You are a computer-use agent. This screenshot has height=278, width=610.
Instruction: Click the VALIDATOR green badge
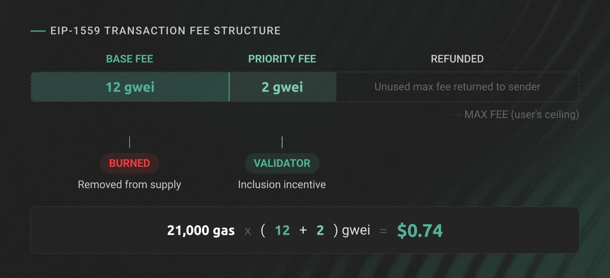coord(282,163)
